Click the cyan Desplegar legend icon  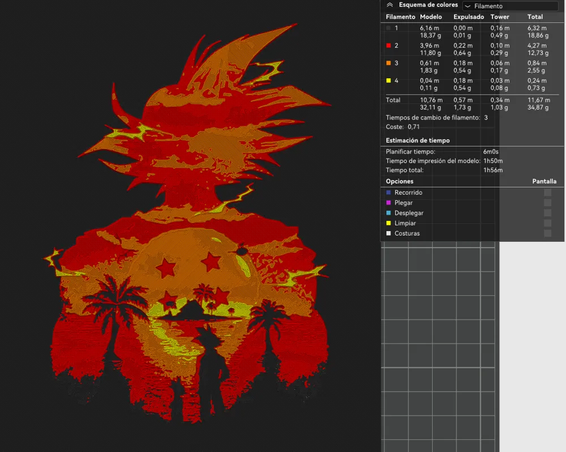pyautogui.click(x=388, y=213)
